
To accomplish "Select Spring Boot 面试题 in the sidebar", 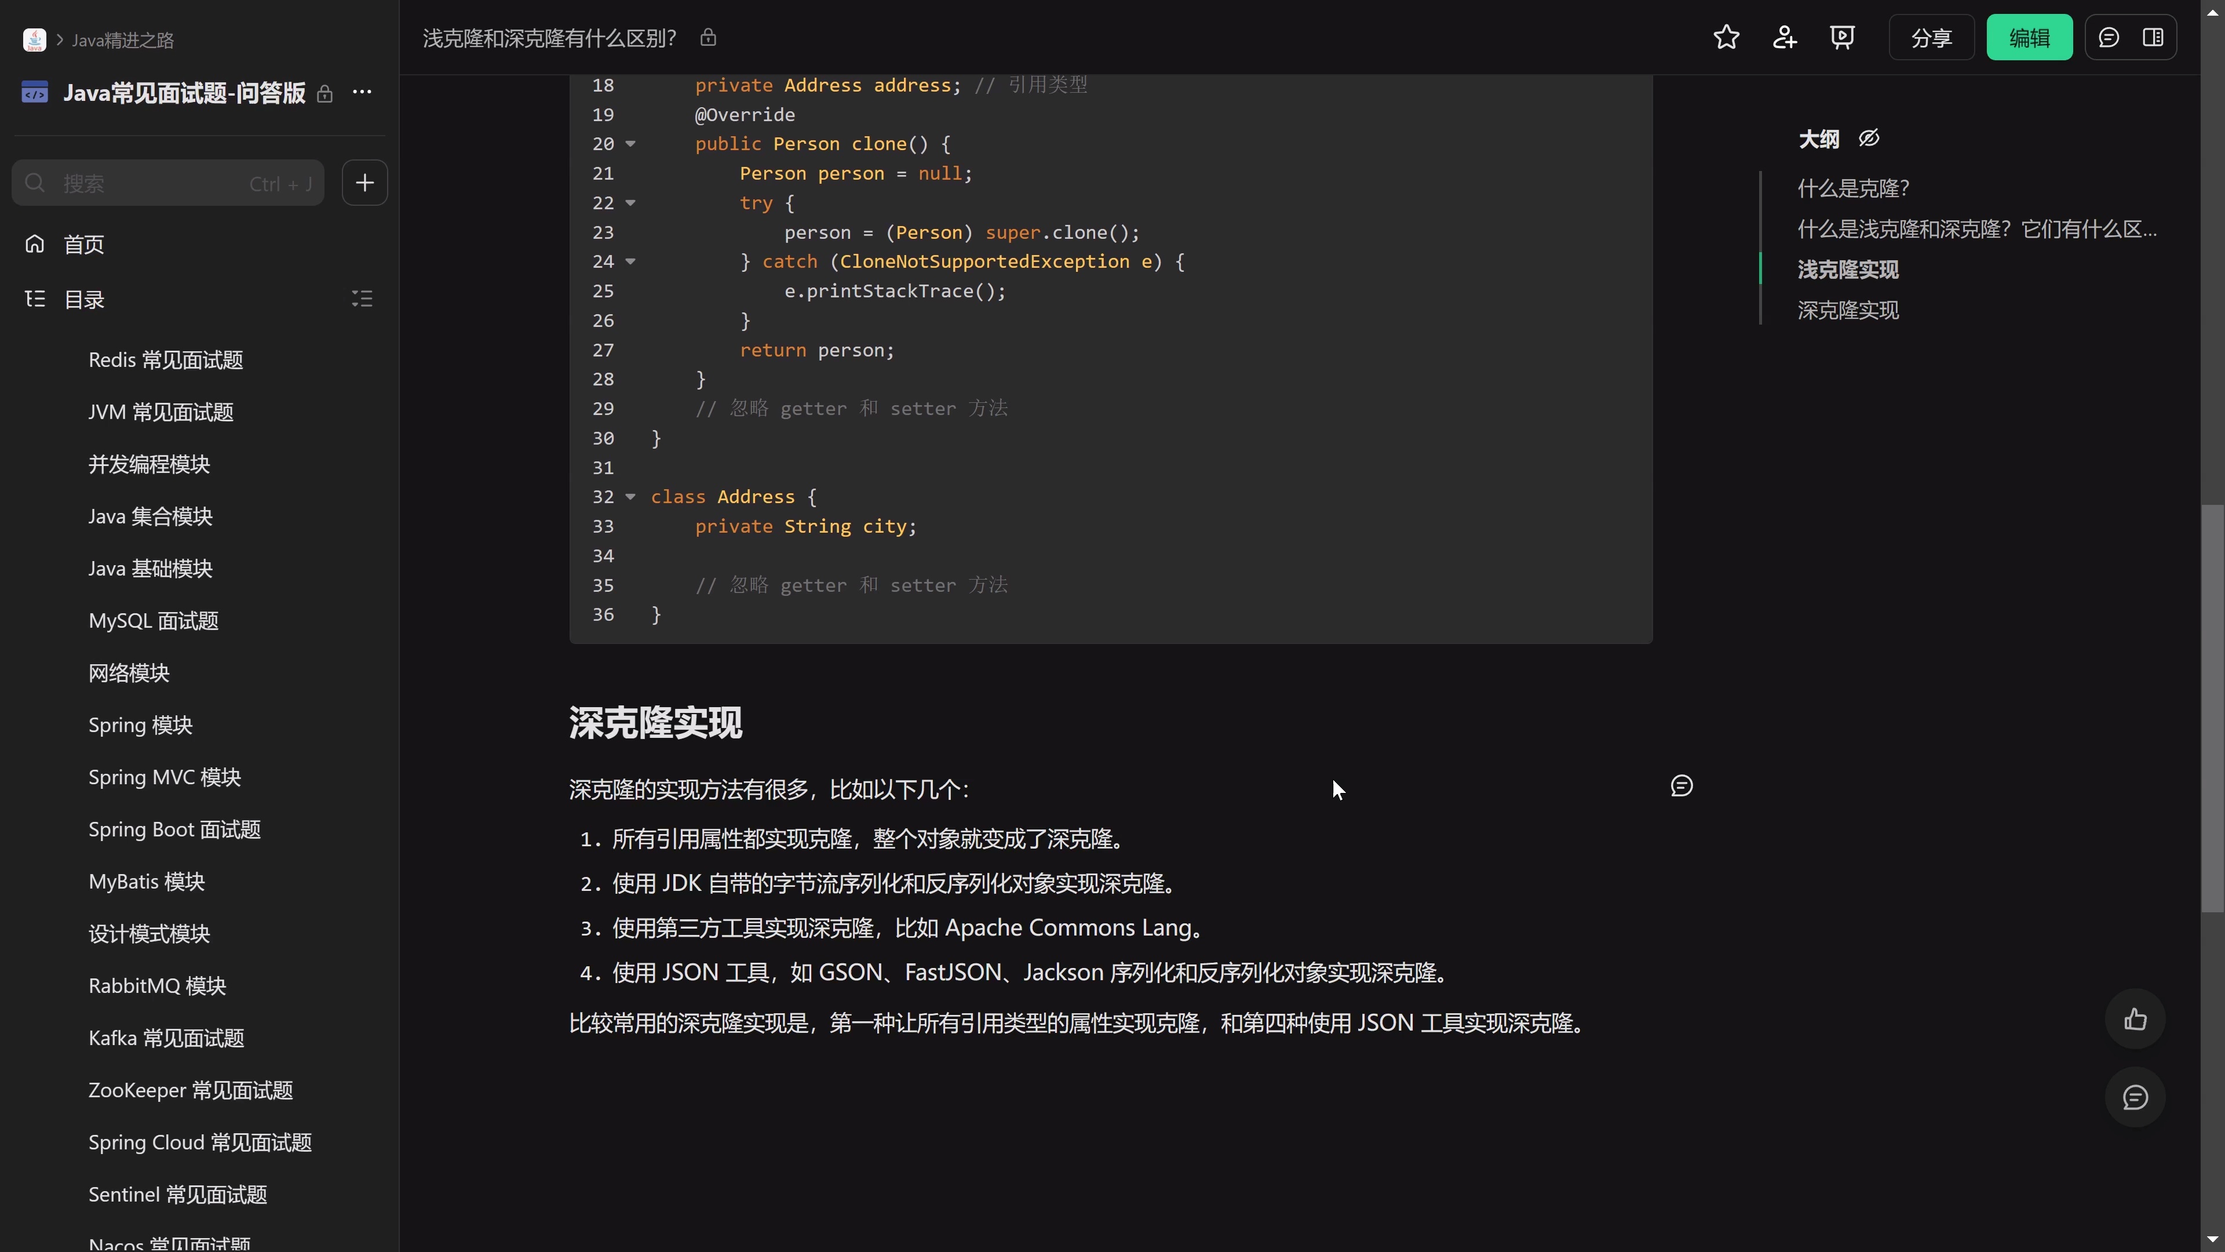I will [174, 829].
